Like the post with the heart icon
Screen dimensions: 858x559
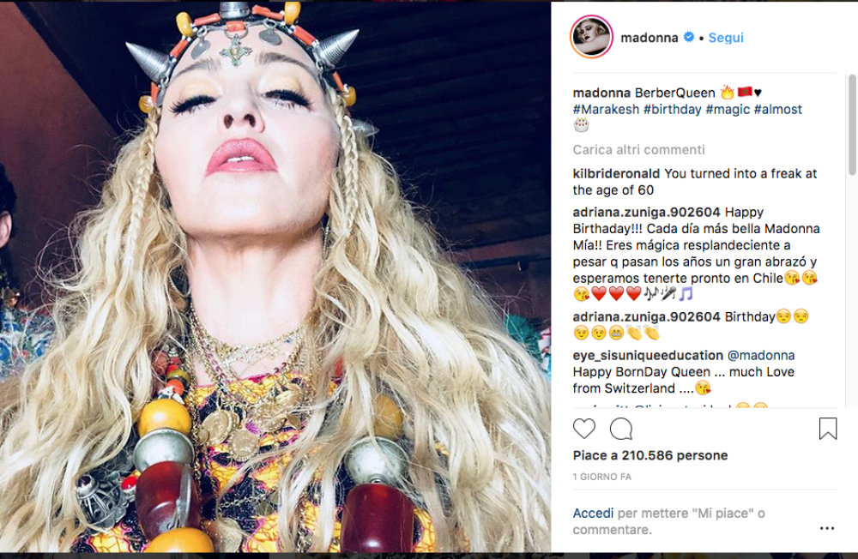(584, 429)
